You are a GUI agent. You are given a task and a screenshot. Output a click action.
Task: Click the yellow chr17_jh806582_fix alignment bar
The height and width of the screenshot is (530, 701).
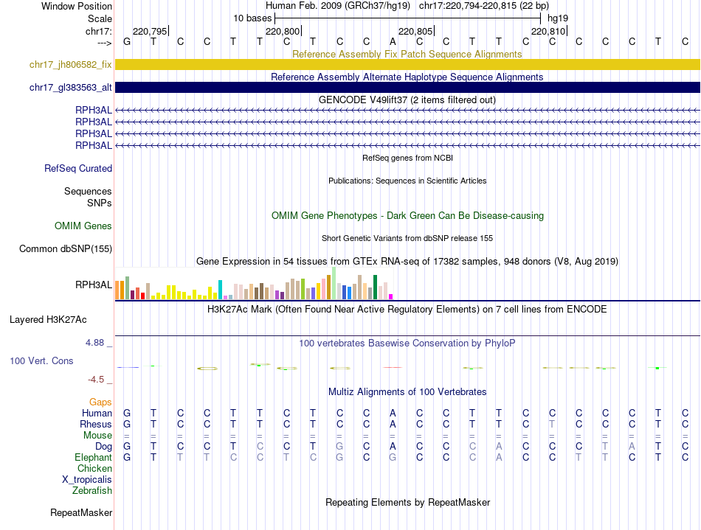407,64
